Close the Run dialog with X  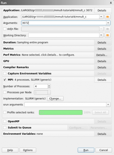click(111, 3)
